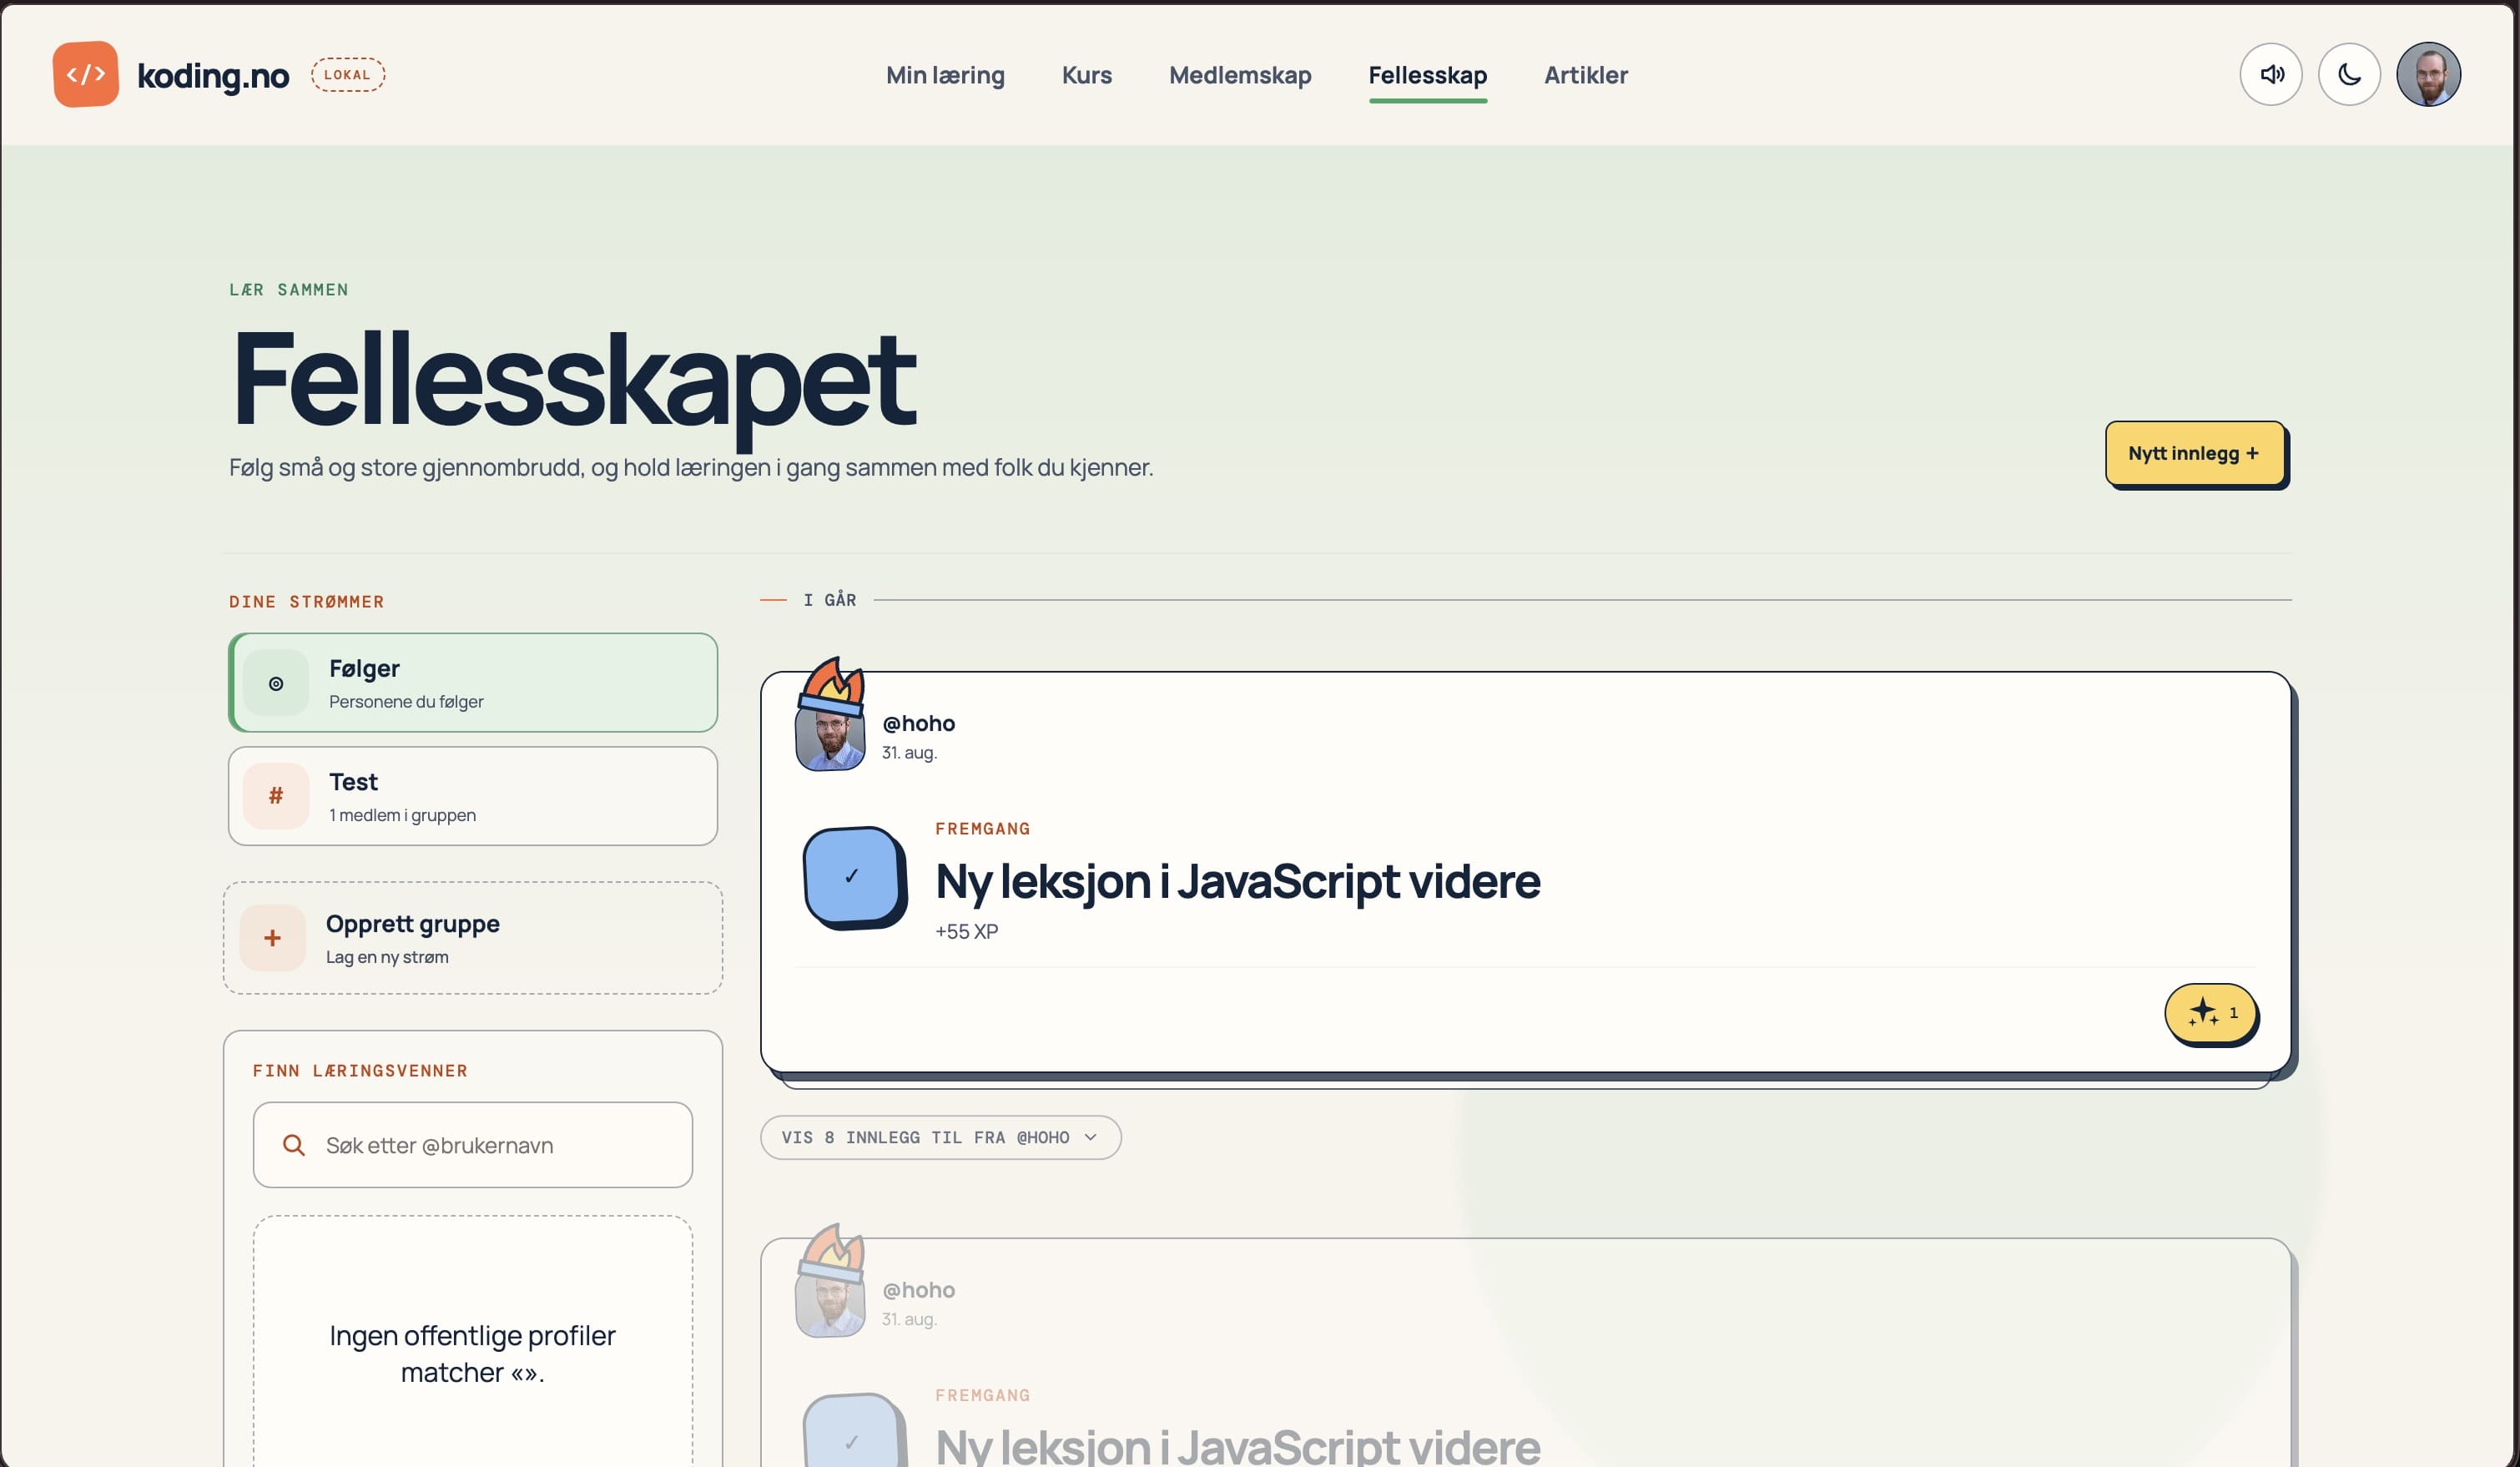The image size is (2520, 1467).
Task: Click the search magnifier icon
Action: click(x=293, y=1145)
